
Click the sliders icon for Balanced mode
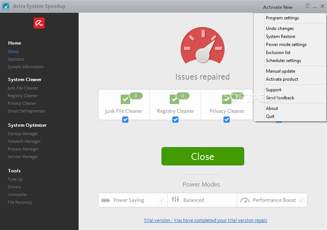(175, 199)
